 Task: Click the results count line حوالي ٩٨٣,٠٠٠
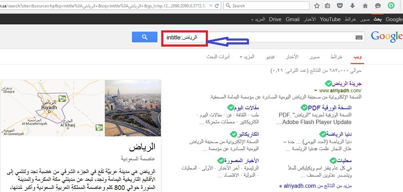(x=316, y=70)
